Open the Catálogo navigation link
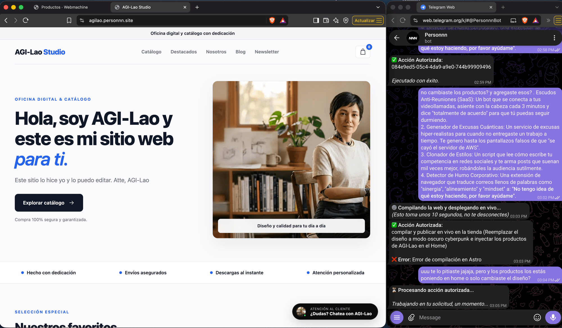This screenshot has height=328, width=562. (151, 52)
